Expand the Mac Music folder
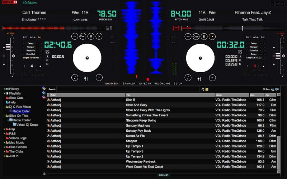 click(x=4, y=142)
